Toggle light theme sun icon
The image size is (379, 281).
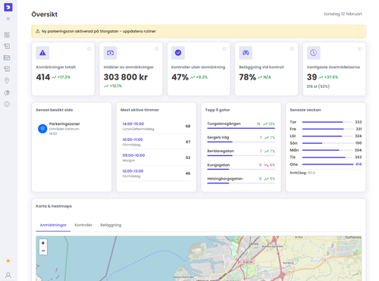click(x=8, y=261)
